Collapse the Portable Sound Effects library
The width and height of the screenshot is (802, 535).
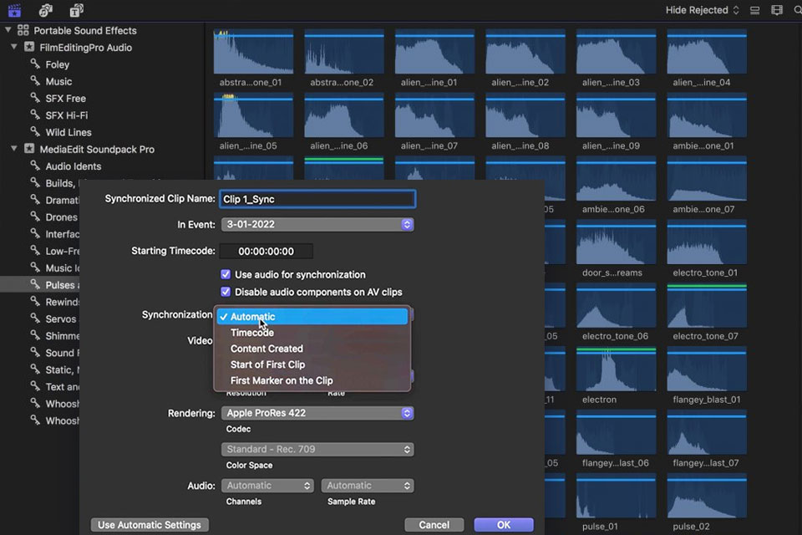8,30
